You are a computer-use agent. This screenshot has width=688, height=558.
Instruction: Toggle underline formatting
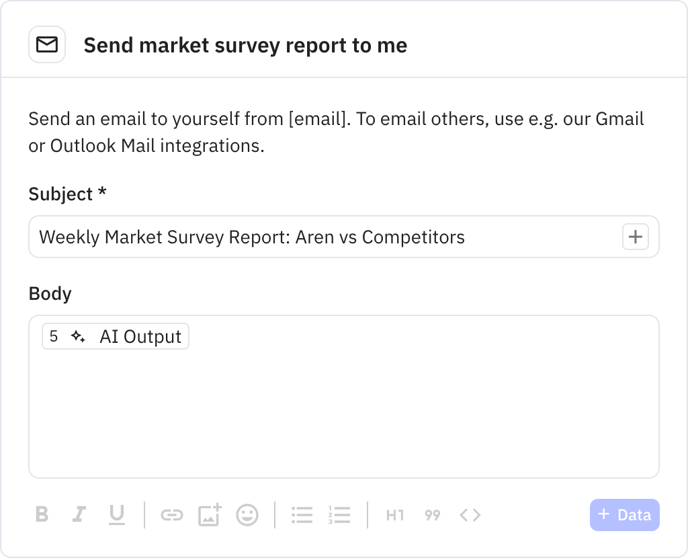tap(116, 515)
